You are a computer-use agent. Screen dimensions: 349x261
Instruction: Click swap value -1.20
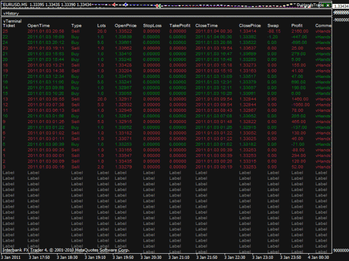[272, 37]
